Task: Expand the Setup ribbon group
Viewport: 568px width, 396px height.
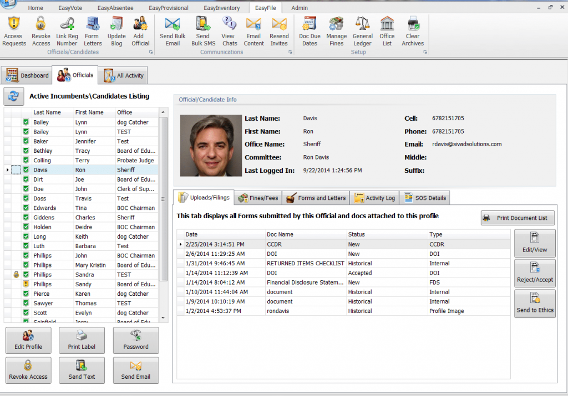Action: click(x=425, y=52)
